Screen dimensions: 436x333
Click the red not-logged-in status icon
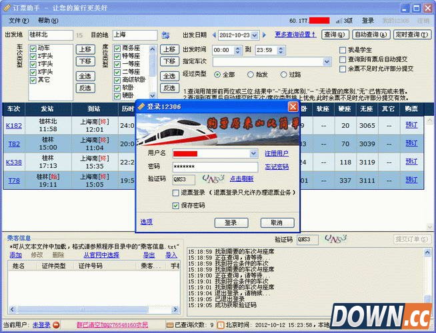point(56,324)
